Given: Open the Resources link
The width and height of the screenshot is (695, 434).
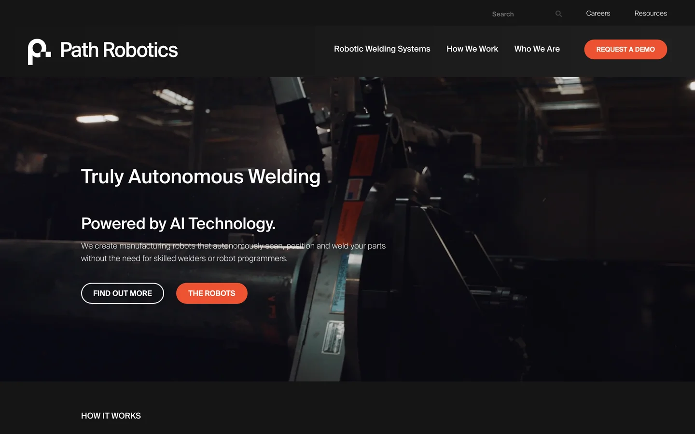Looking at the screenshot, I should coord(651,14).
